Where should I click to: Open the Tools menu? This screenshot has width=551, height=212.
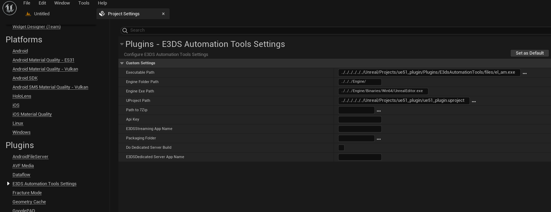(84, 3)
